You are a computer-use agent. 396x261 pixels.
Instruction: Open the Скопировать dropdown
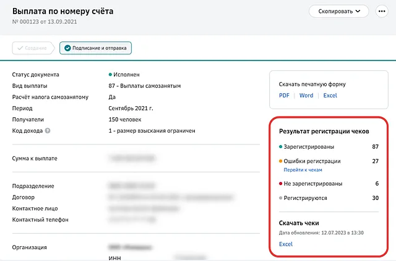(x=338, y=11)
